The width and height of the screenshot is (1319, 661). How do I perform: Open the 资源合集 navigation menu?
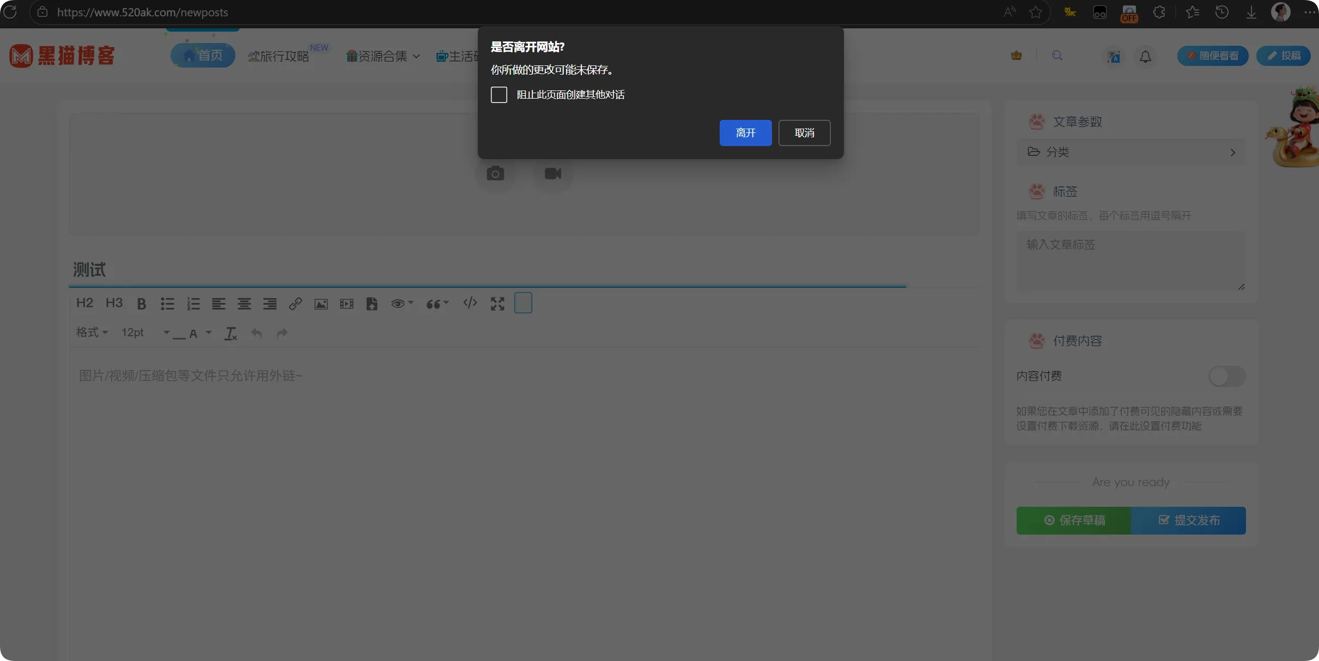pyautogui.click(x=383, y=56)
